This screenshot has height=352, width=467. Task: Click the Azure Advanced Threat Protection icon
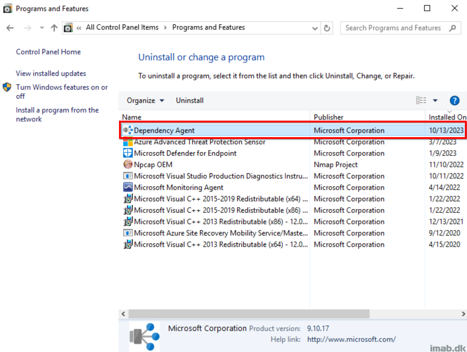(x=128, y=142)
